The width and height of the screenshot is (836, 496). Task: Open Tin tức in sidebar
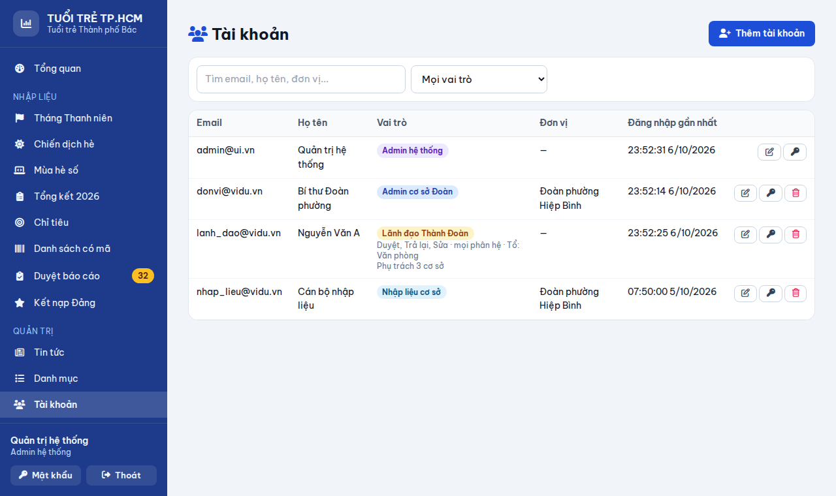[x=84, y=352]
